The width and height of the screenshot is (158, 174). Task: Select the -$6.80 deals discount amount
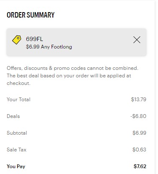(x=138, y=116)
